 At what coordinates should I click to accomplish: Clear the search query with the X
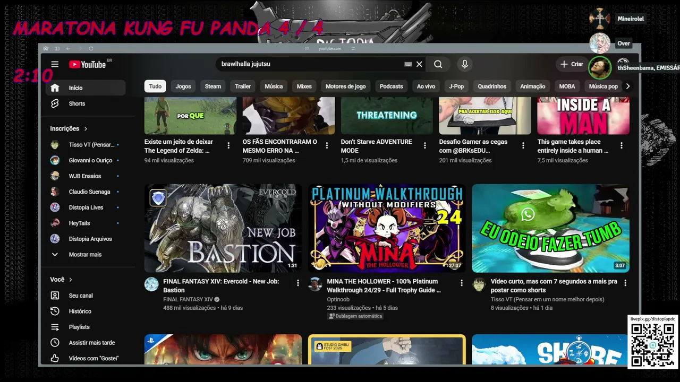[419, 64]
